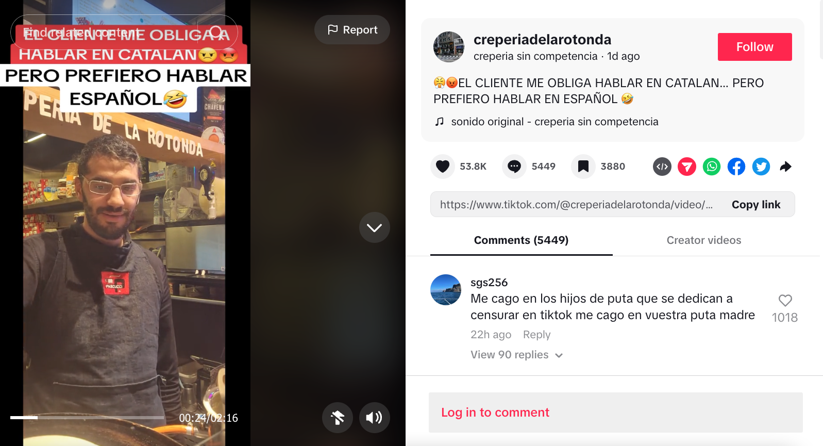Click the red send-to-friends icon
The height and width of the screenshot is (446, 823).
pos(687,167)
